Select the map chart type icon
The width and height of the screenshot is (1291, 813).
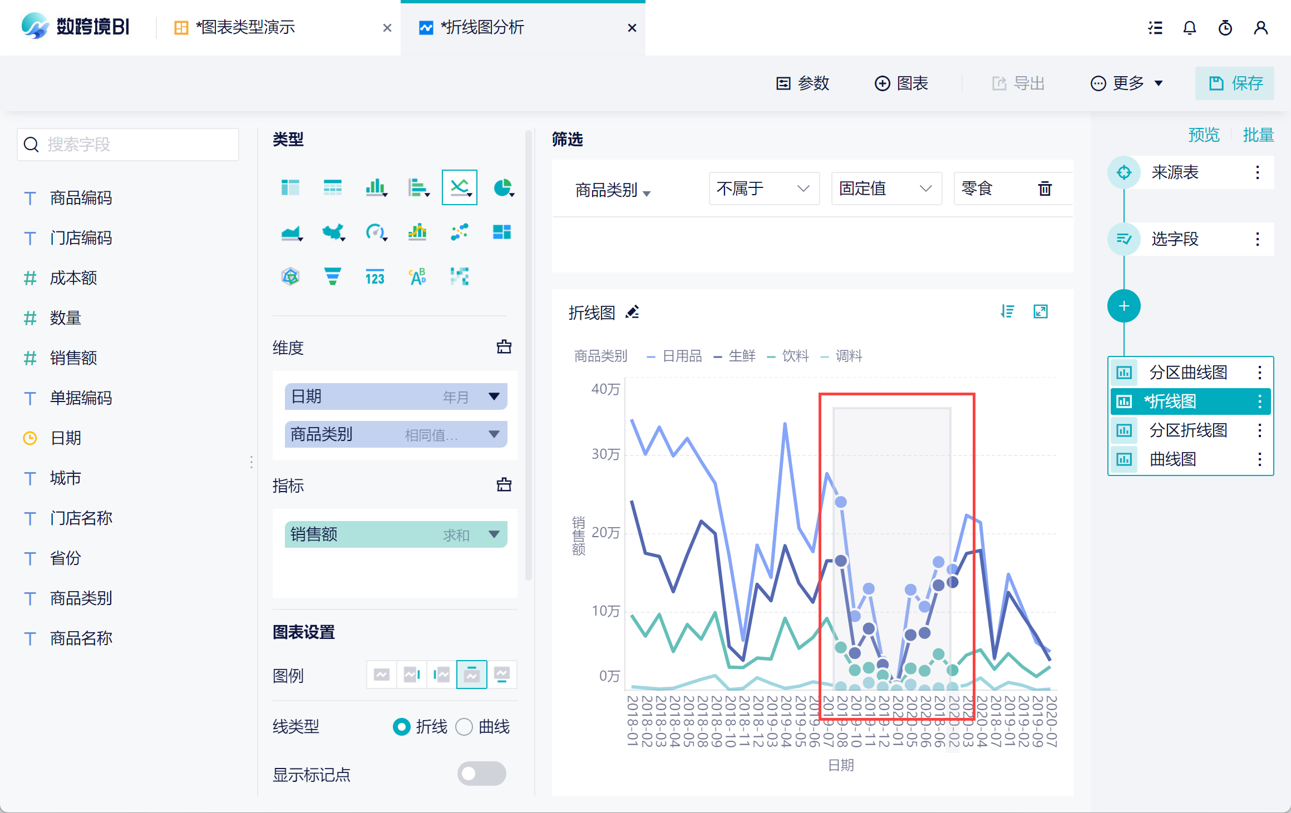point(333,232)
